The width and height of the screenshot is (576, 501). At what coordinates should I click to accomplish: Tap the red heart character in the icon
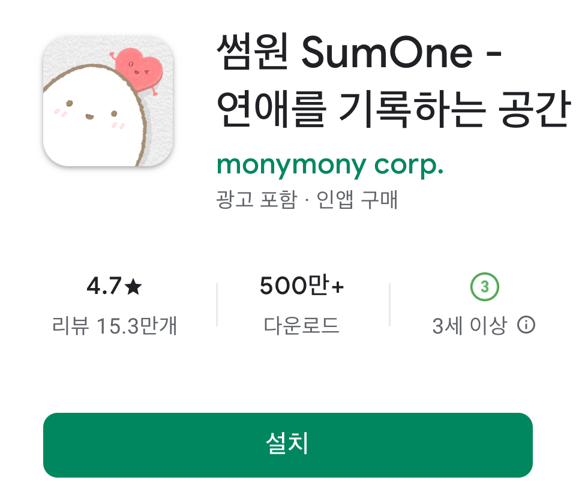(x=139, y=70)
